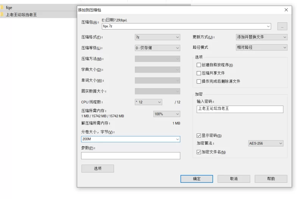Screen dimensions: 303x199
Task: Click the disabled 固实数据大小 dropdown
Action: (158, 91)
